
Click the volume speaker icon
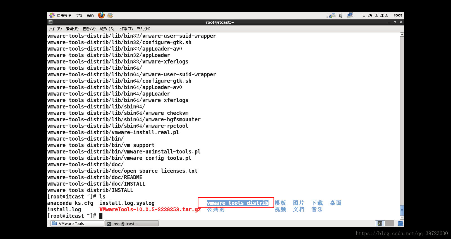pyautogui.click(x=341, y=15)
